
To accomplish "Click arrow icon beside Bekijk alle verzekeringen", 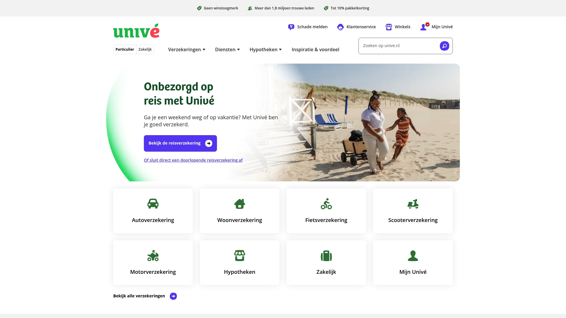I will (x=173, y=296).
